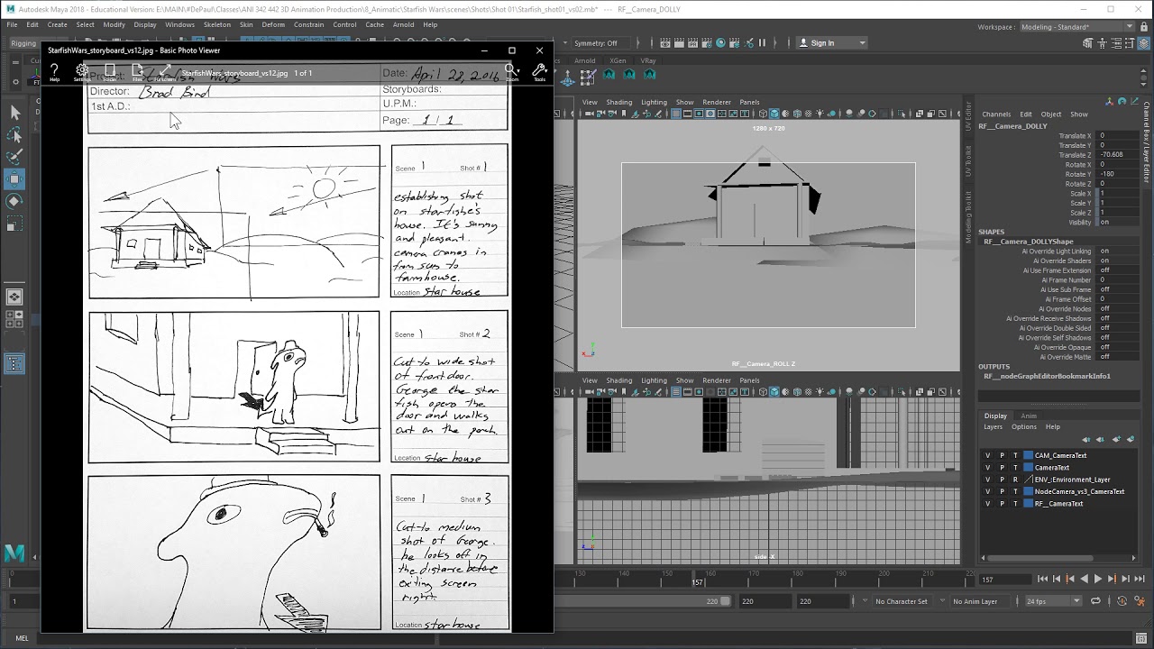This screenshot has height=649, width=1154.
Task: Open the Workspace Modeling - Standard dropdown
Action: click(x=1077, y=27)
